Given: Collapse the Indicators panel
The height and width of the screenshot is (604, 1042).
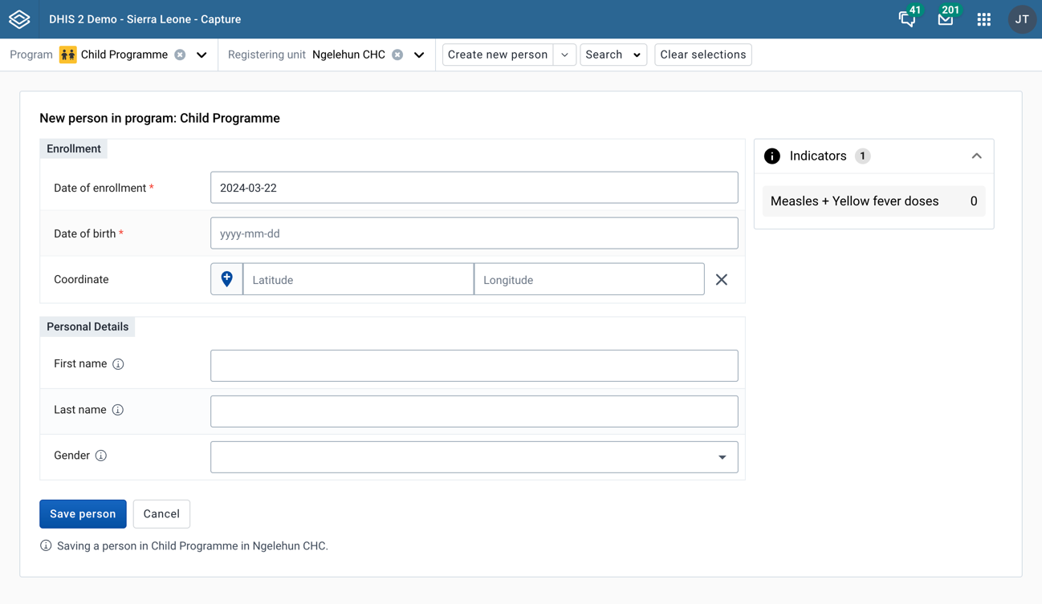Looking at the screenshot, I should coord(976,156).
